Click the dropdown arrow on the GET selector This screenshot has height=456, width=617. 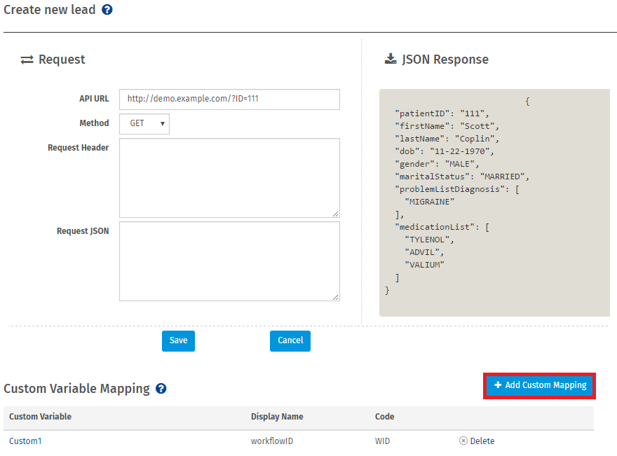pyautogui.click(x=162, y=123)
